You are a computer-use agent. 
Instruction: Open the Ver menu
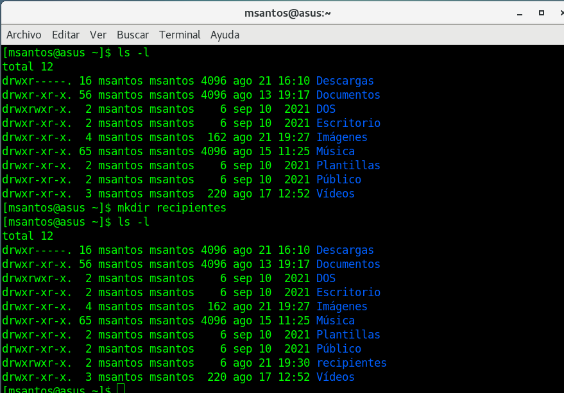pyautogui.click(x=98, y=35)
